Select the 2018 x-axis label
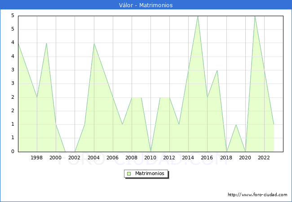Viewport: 292px width, 202px height. tap(226, 158)
